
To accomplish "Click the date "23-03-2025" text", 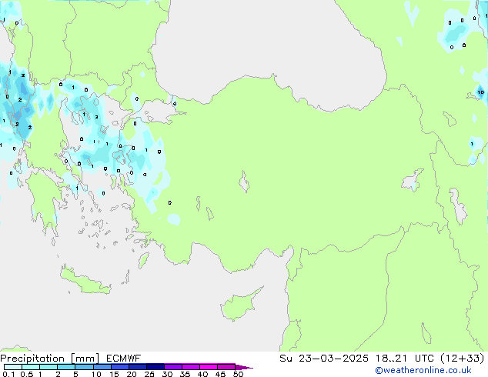I will click(333, 359).
